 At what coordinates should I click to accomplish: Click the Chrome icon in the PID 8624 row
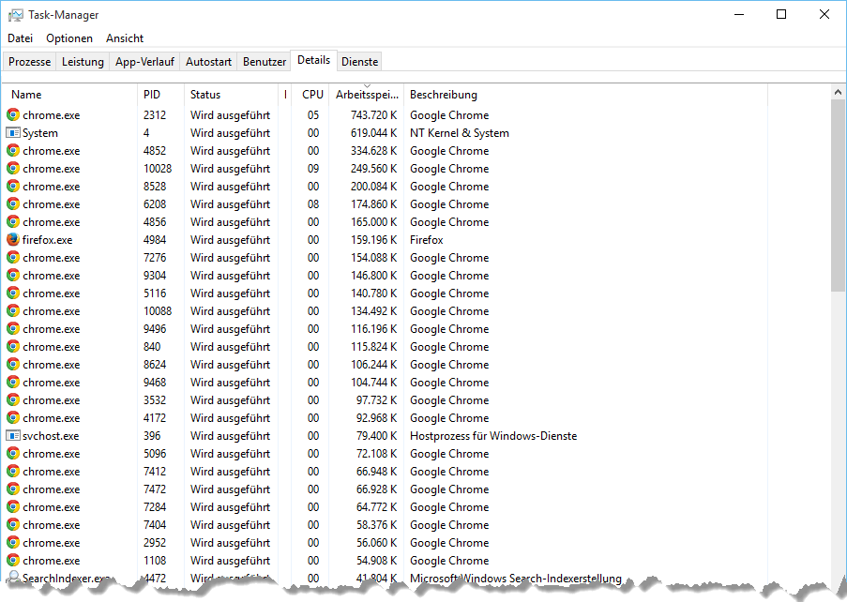click(x=13, y=364)
